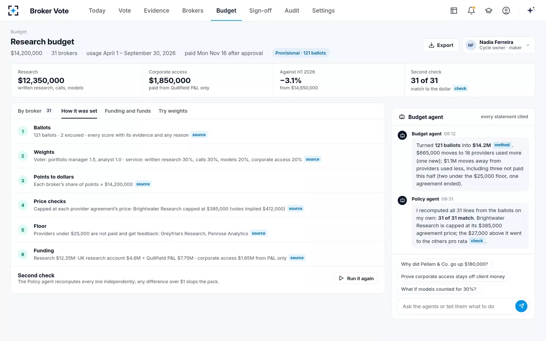This screenshot has height=341, width=546.
Task: Open notifications bell icon
Action: tap(471, 11)
